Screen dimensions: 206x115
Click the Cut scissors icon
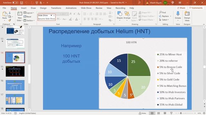10,13
